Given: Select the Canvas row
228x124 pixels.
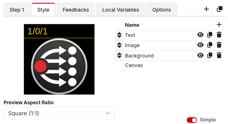Looking at the screenshot, I should [x=171, y=65].
